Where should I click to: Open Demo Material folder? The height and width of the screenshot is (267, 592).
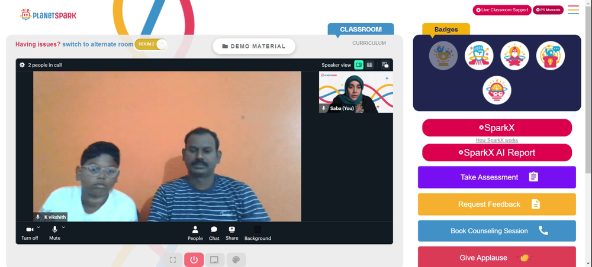(x=254, y=46)
